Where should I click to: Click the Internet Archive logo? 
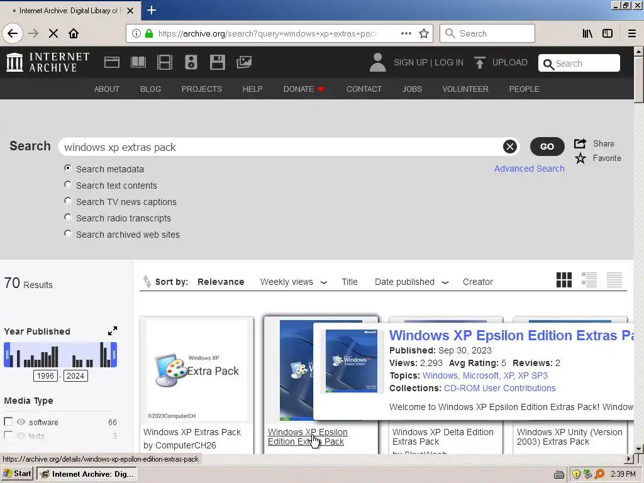tap(48, 62)
